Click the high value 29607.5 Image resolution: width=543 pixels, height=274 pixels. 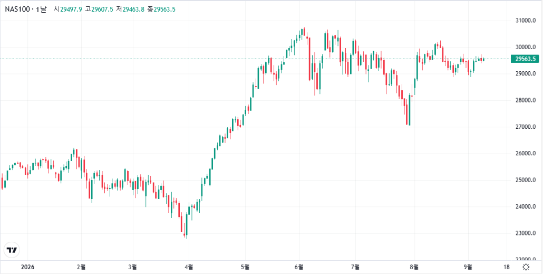click(x=102, y=10)
